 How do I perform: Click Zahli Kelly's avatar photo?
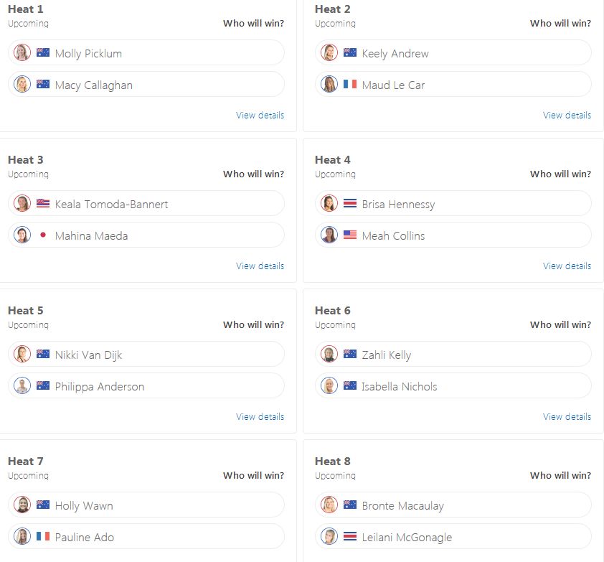[x=329, y=354]
